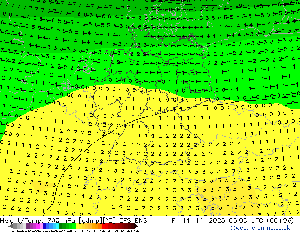Click the bright red 24 legend swatch
Screen dimensions: 300x232
pos(103,226)
